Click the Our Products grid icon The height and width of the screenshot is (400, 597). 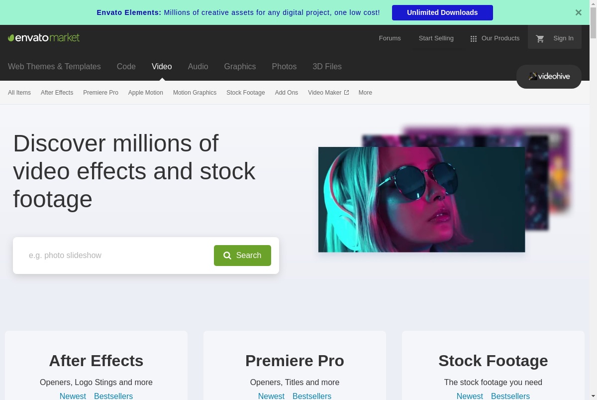[x=474, y=38]
